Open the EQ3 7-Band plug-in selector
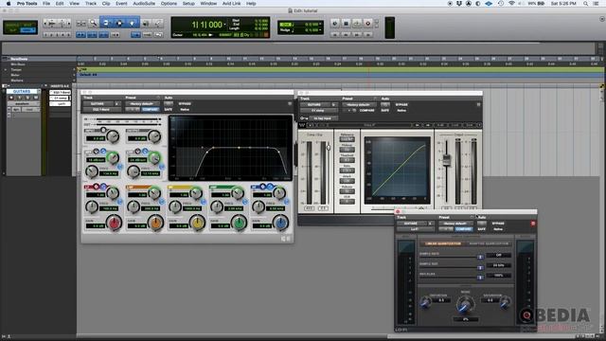Viewport: 606px width, 341px height. 102,110
